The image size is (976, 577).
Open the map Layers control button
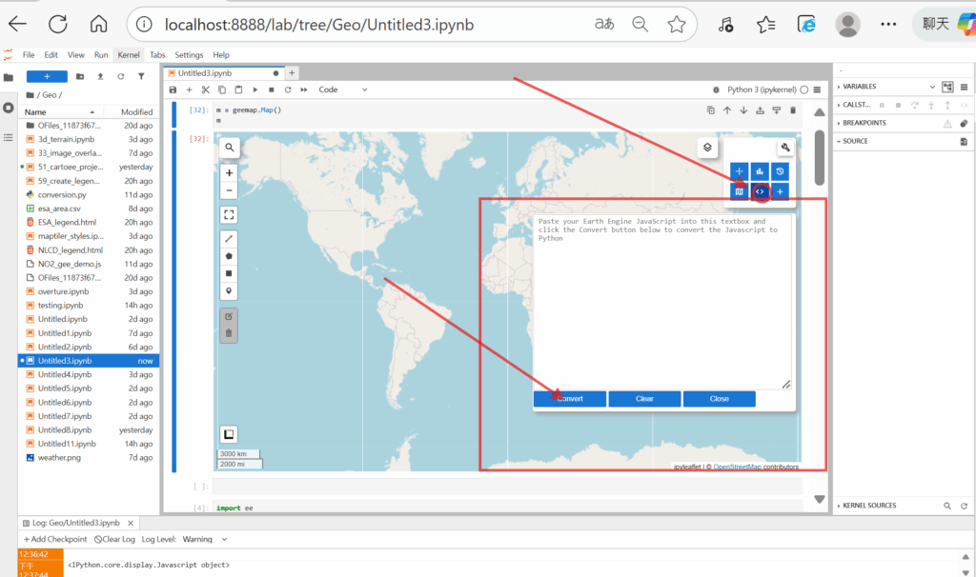click(707, 147)
